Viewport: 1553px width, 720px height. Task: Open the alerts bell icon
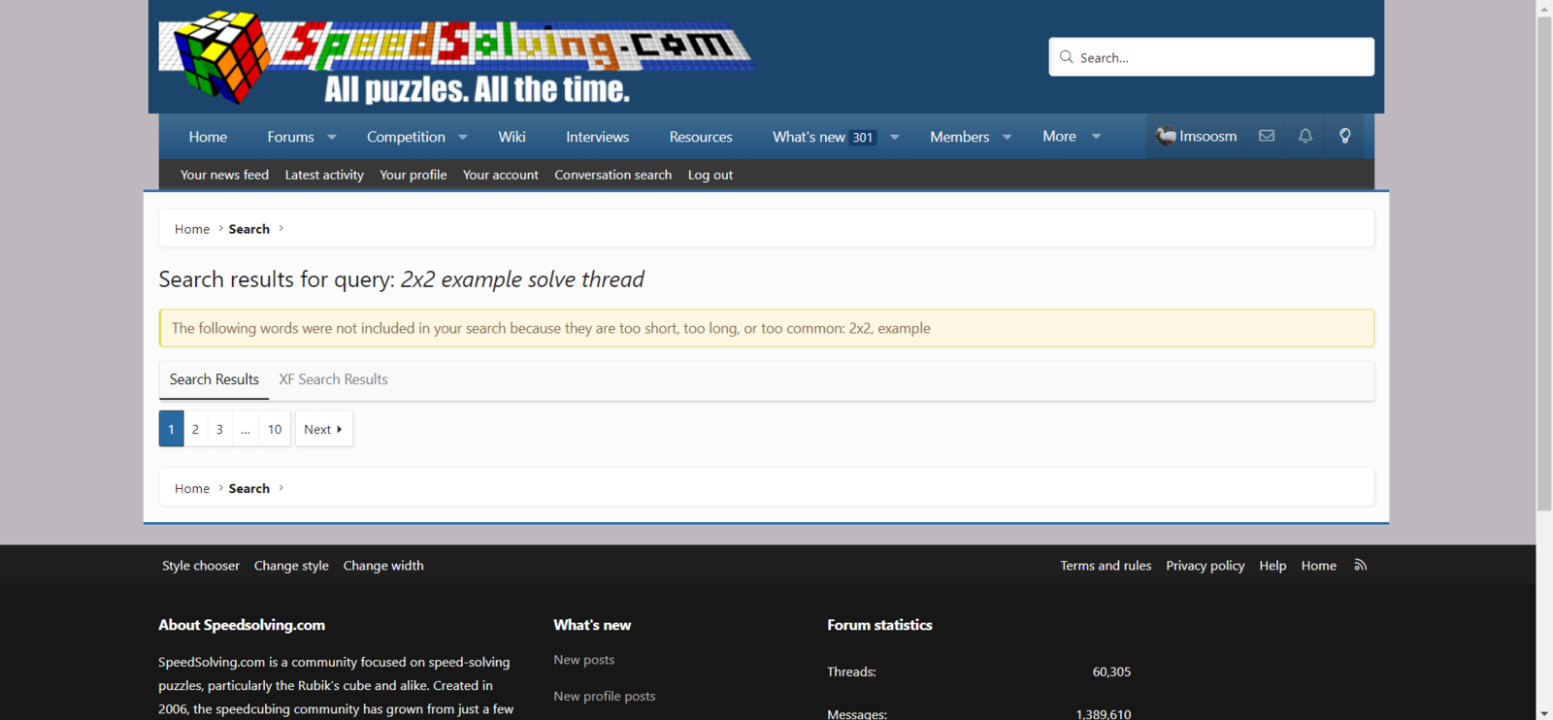click(1305, 136)
